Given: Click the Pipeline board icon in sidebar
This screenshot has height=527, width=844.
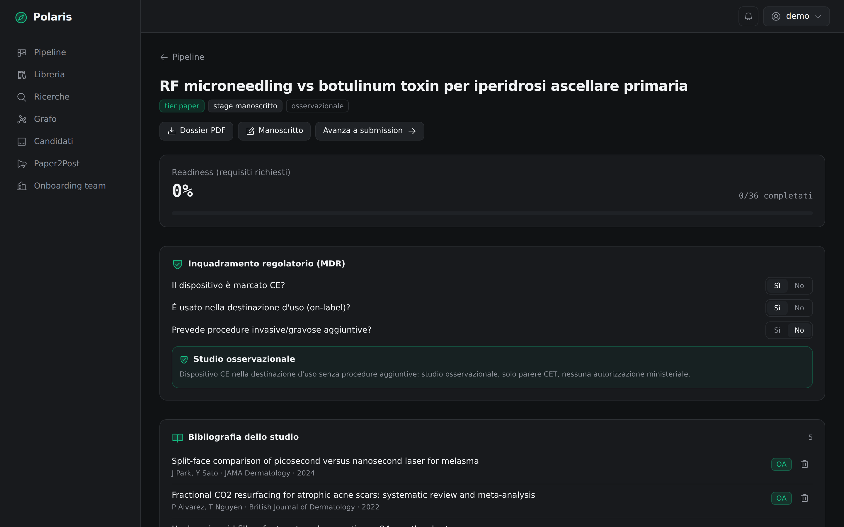Looking at the screenshot, I should pyautogui.click(x=22, y=53).
